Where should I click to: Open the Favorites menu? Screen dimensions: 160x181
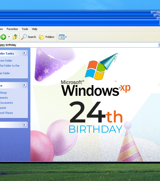pyautogui.click(x=12, y=29)
